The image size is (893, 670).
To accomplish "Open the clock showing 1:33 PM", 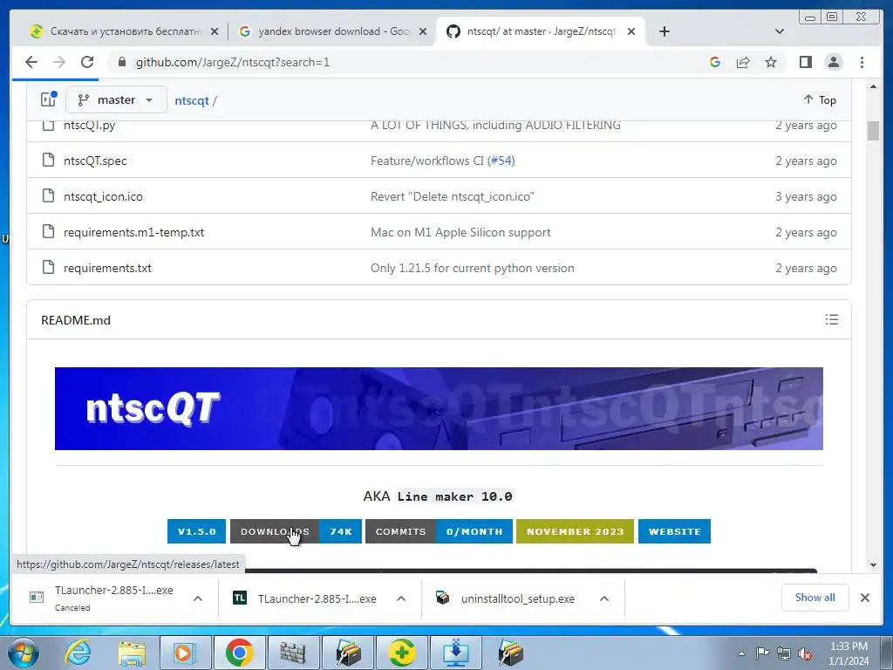I will pyautogui.click(x=849, y=653).
